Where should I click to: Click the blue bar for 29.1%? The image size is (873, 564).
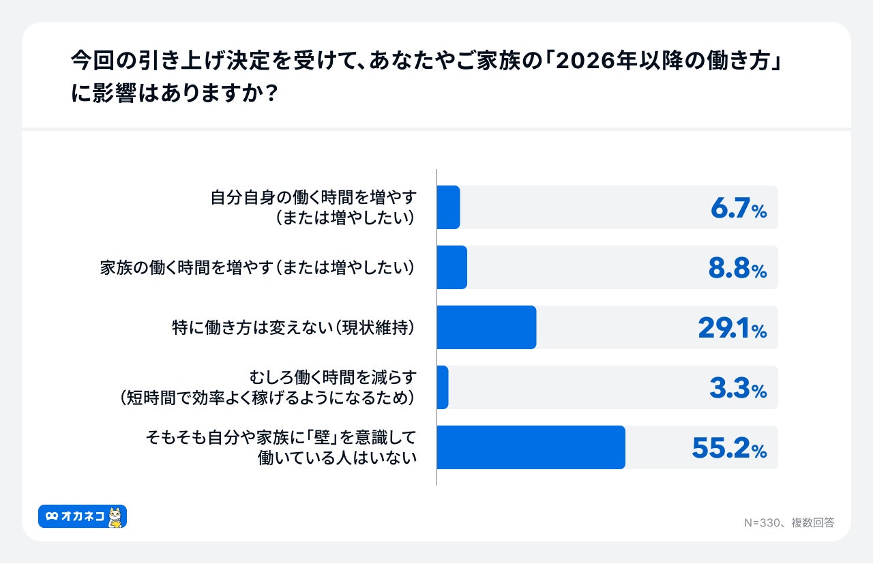coord(486,327)
